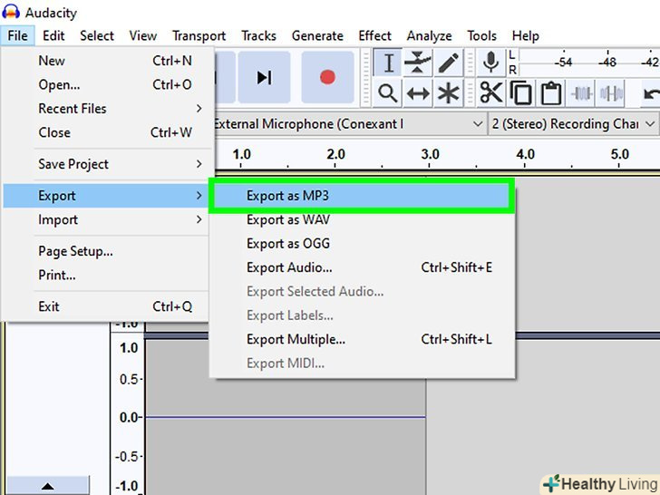Expand the Import submenu
Viewport: 660px width, 495px height.
106,219
